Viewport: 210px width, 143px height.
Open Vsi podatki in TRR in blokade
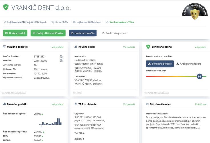pos(129,104)
